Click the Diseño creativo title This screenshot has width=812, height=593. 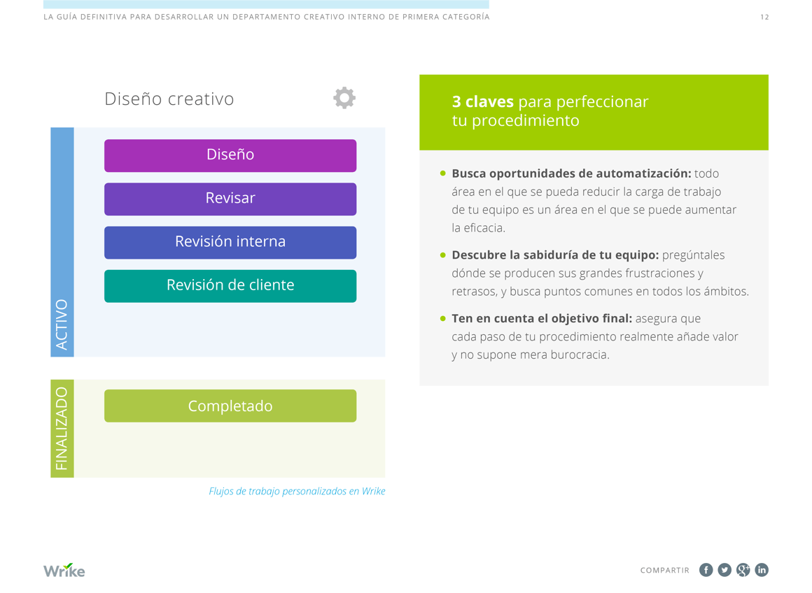pos(169,99)
